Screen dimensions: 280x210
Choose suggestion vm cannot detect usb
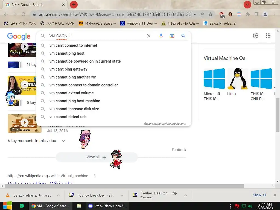point(114,117)
